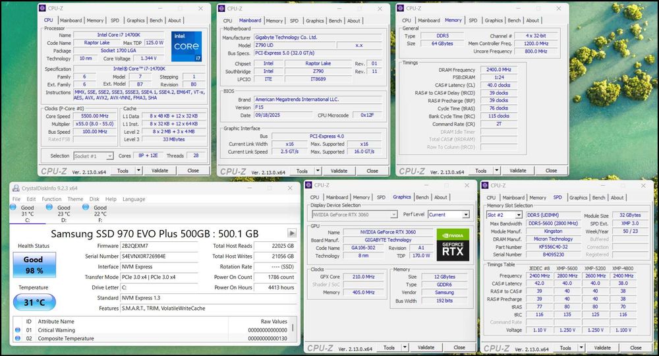Screen dimensions: 659x356
Task: Click Tools button in the Memory tab window
Action: tap(480, 171)
